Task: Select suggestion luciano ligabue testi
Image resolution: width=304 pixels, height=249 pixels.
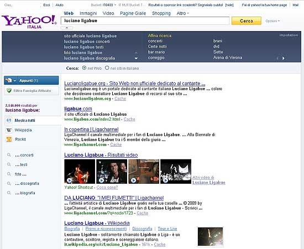Action: (x=84, y=47)
